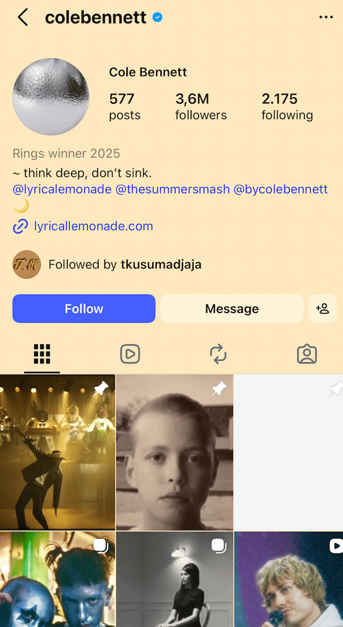
Task: Open the silver sphere profile picture
Action: point(51,97)
